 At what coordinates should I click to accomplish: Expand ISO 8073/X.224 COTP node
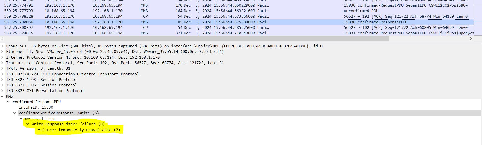point(2,74)
